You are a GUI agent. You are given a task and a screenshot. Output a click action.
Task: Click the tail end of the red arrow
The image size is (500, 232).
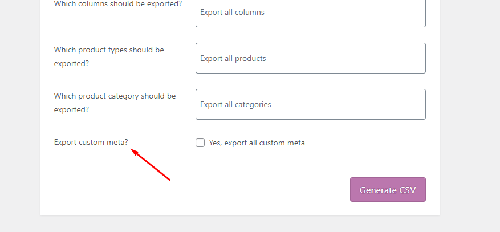170,180
